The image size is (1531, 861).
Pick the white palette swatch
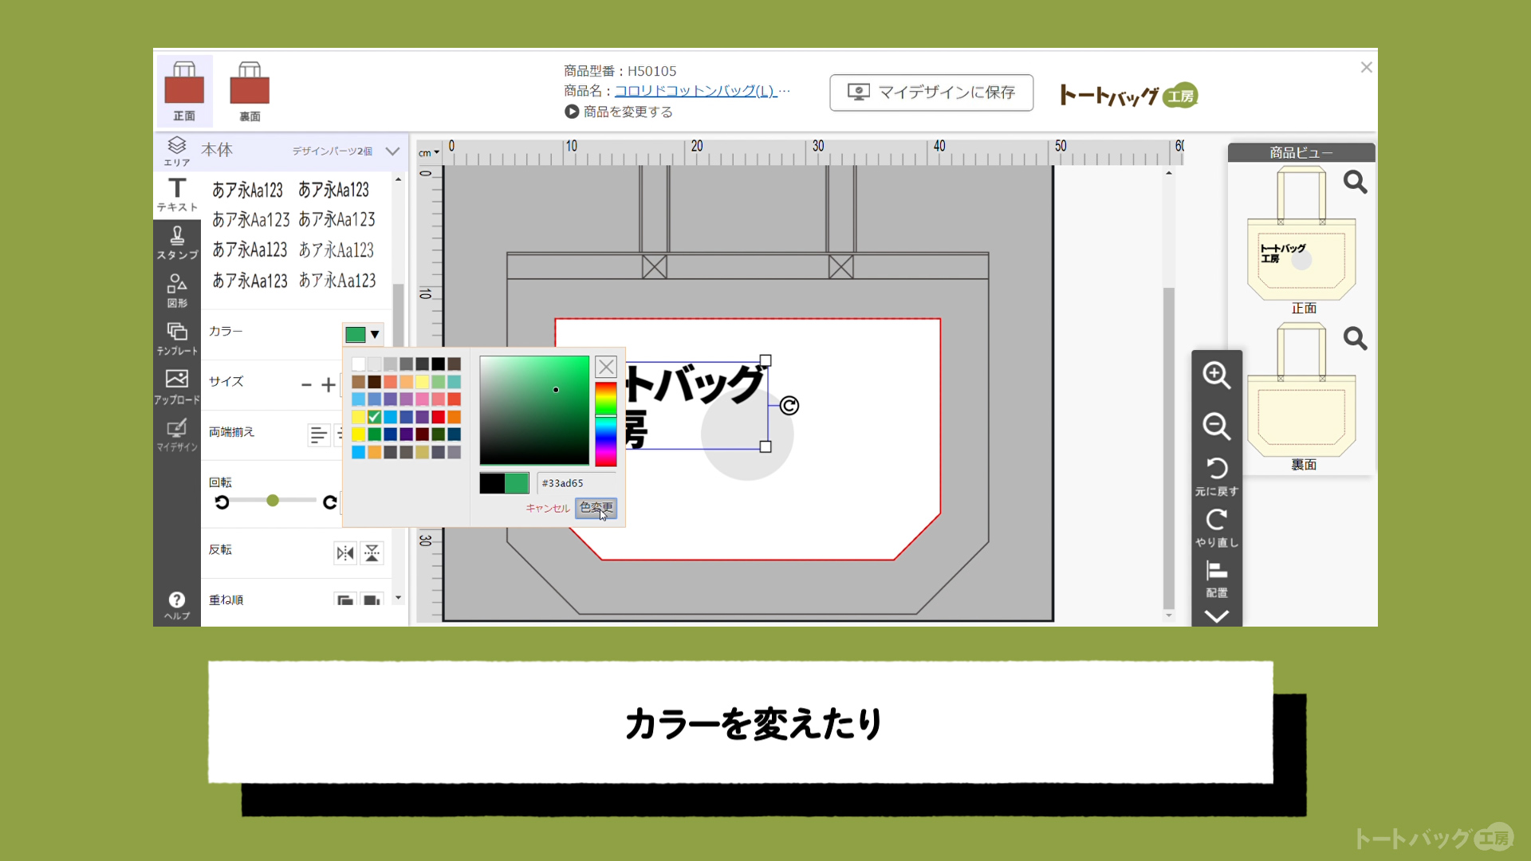click(x=358, y=364)
